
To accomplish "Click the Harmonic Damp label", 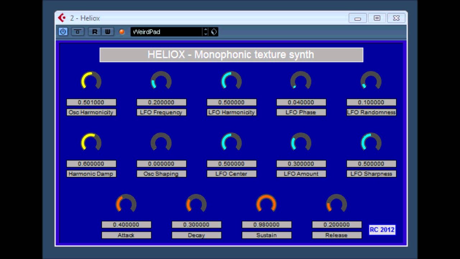I will coord(91,174).
